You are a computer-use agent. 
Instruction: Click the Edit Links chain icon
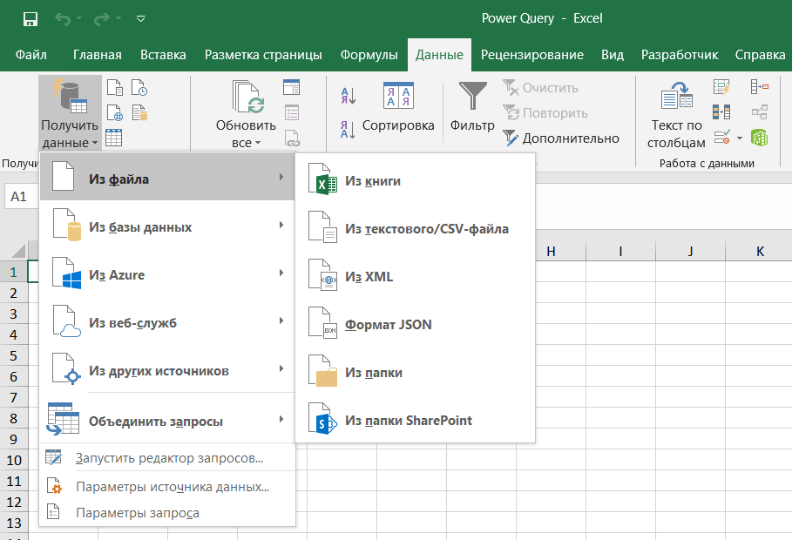pos(291,138)
